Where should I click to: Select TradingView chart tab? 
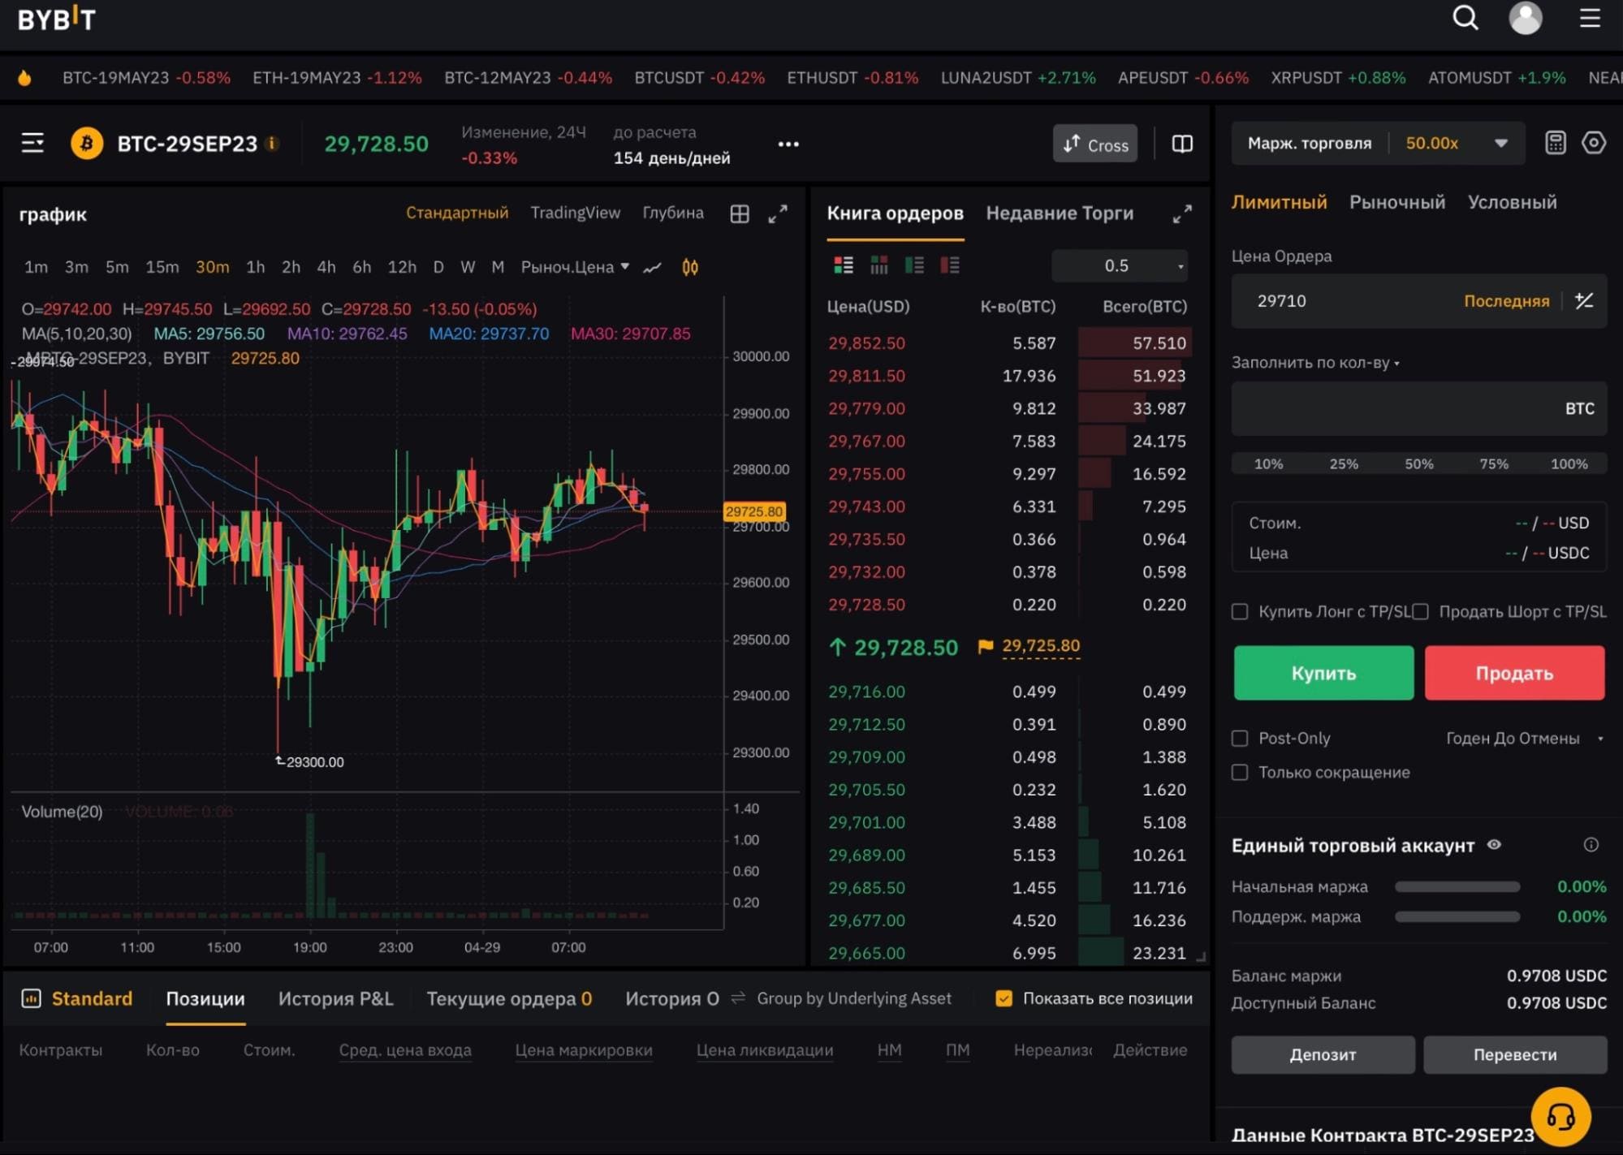tap(575, 213)
